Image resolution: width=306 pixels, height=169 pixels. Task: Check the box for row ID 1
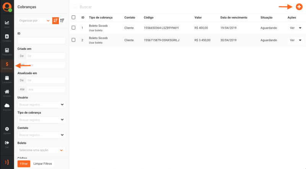(x=73, y=28)
